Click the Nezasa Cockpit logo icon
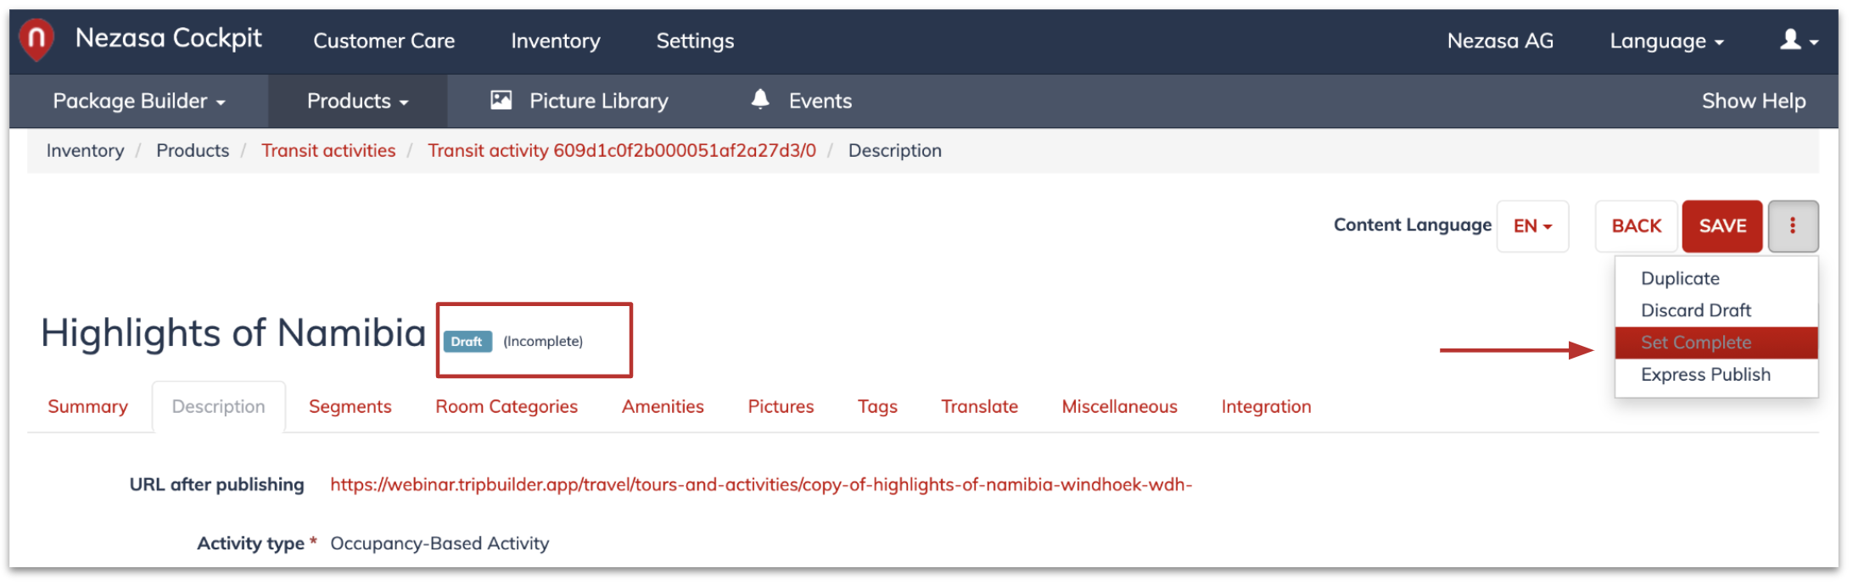Image resolution: width=1853 pixels, height=585 pixels. click(37, 40)
